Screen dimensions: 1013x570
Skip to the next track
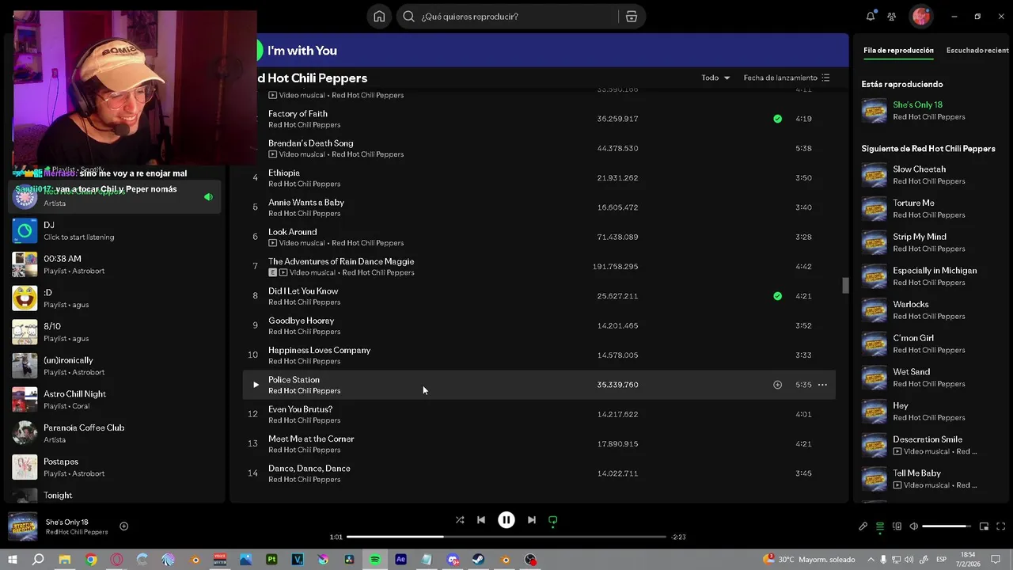point(532,520)
